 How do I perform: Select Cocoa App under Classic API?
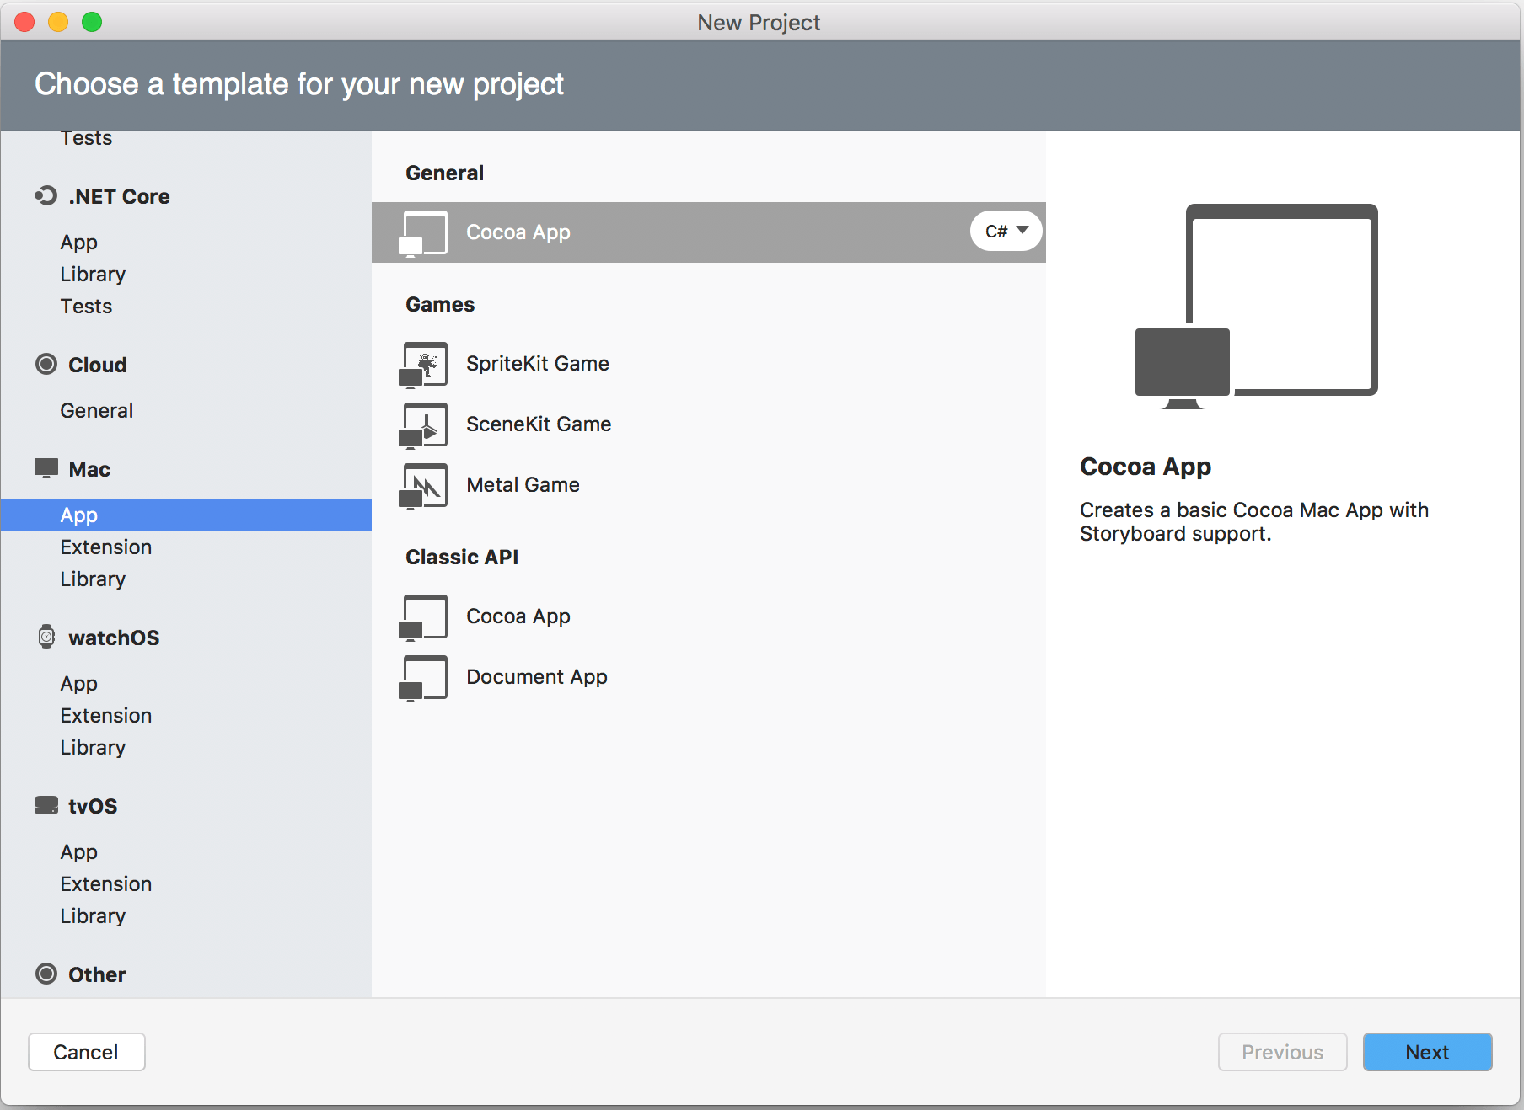click(x=709, y=616)
